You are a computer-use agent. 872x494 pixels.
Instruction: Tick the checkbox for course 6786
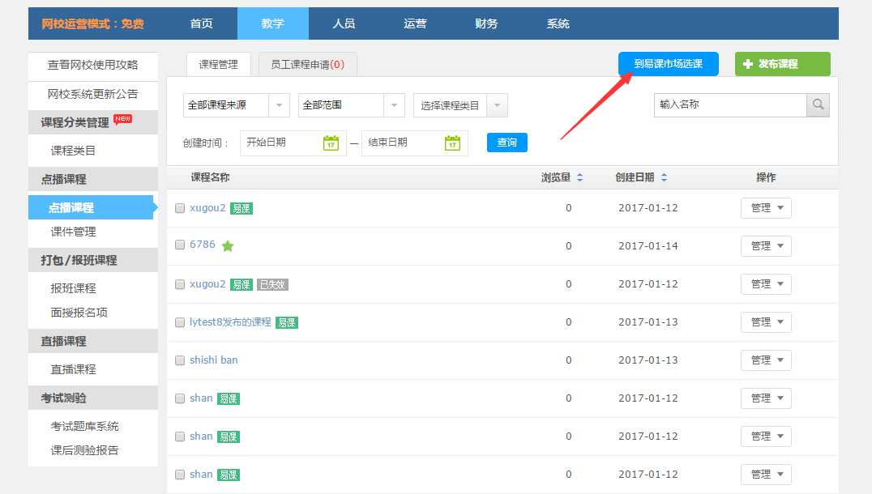[180, 246]
